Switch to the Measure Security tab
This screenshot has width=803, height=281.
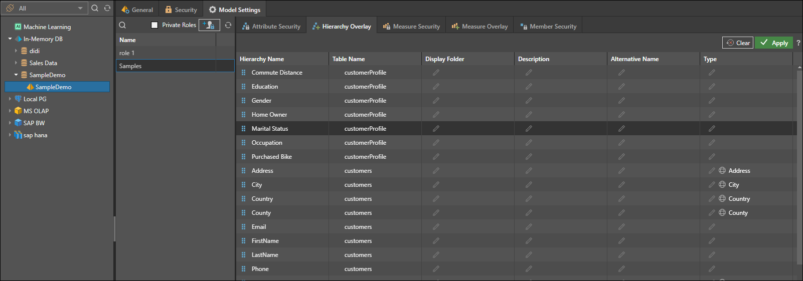tap(411, 27)
